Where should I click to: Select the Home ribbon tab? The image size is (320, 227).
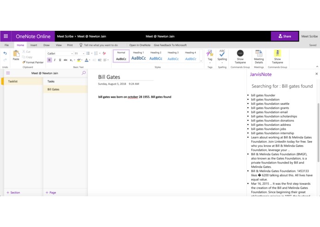(20, 45)
